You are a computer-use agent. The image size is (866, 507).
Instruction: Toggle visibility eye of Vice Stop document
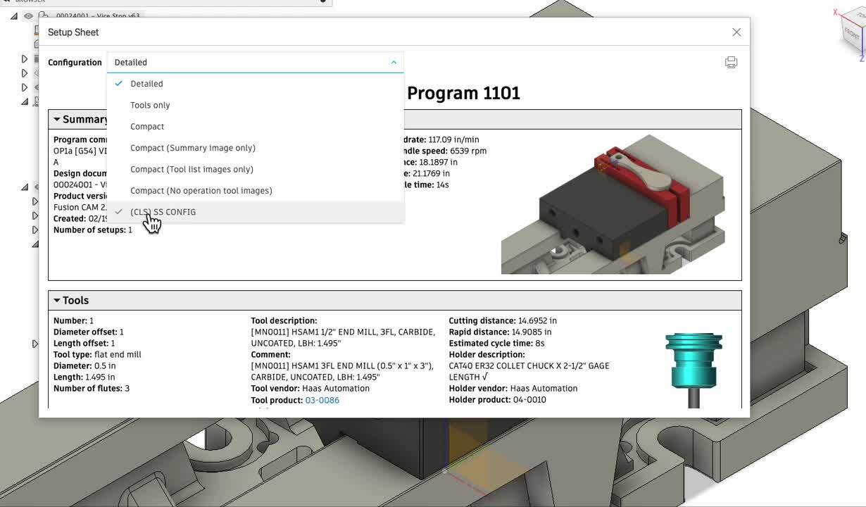pyautogui.click(x=28, y=15)
